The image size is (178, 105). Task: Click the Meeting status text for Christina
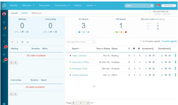click(x=115, y=56)
